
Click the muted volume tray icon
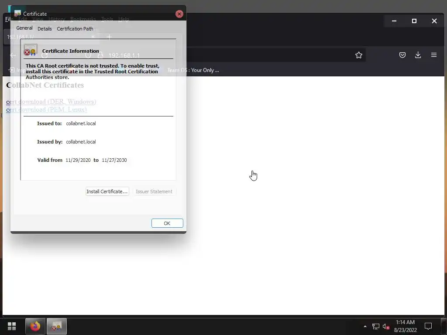(x=386, y=326)
